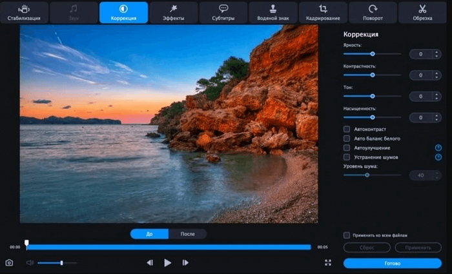
Task: Select the Коррекция tab
Action: point(124,12)
